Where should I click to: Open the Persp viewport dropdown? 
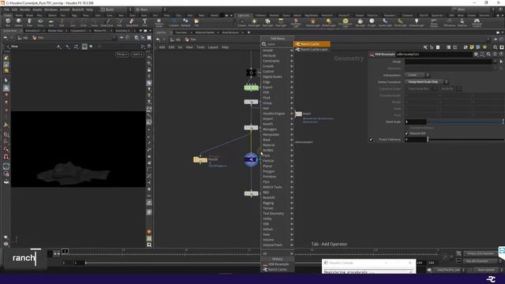point(122,54)
